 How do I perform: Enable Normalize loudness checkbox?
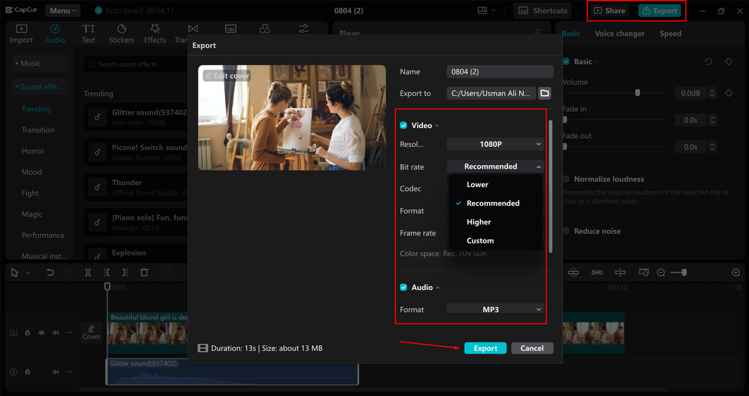coord(566,179)
